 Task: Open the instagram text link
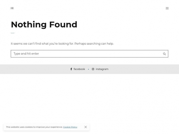coord(102,69)
